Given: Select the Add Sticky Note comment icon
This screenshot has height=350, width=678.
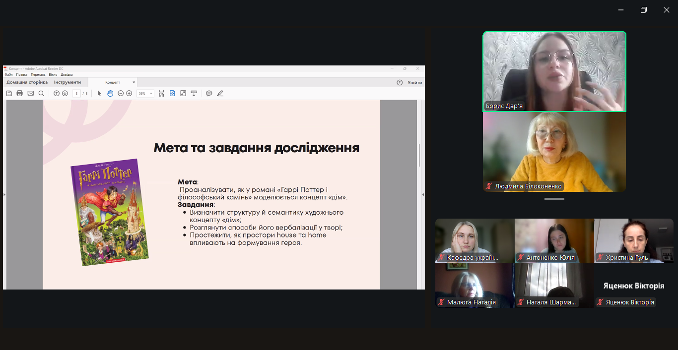Looking at the screenshot, I should pyautogui.click(x=209, y=93).
